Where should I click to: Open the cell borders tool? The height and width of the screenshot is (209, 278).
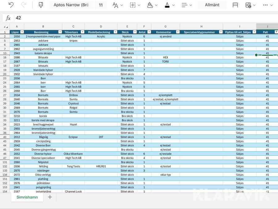[x=135, y=5]
